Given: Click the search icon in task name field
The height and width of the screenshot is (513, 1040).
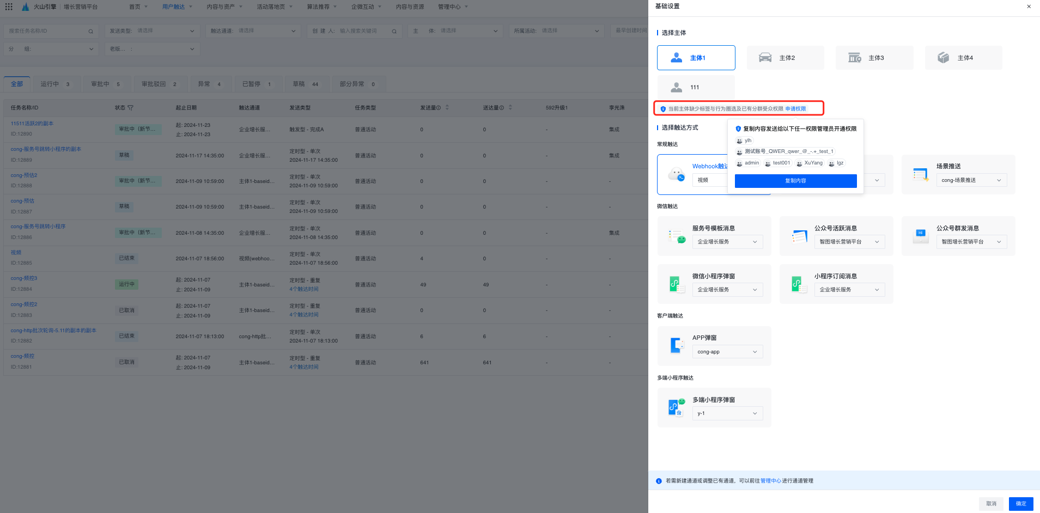Looking at the screenshot, I should (90, 31).
